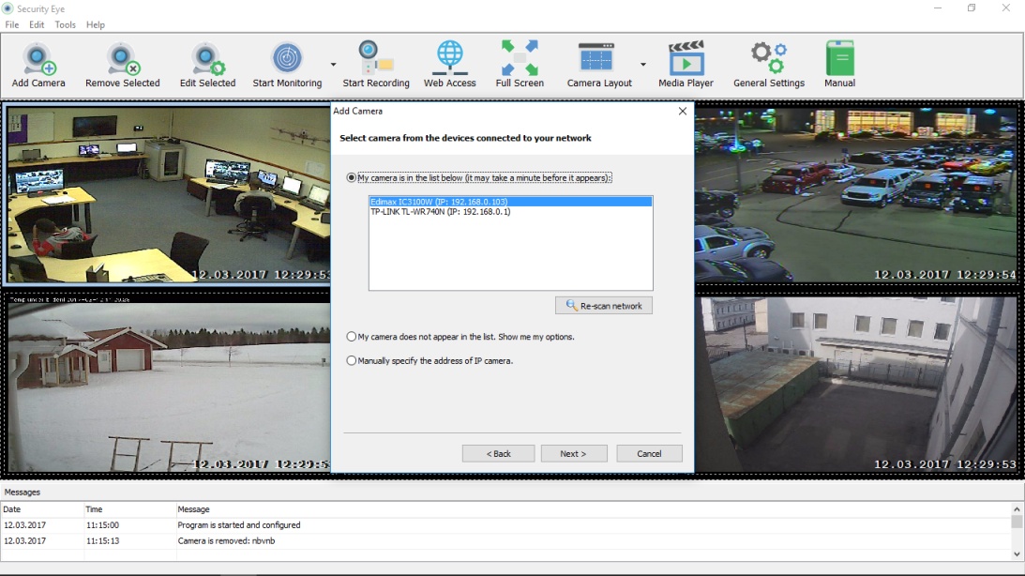Select the Remove Selected camera icon
Screen dimensions: 1025x576
tap(121, 58)
